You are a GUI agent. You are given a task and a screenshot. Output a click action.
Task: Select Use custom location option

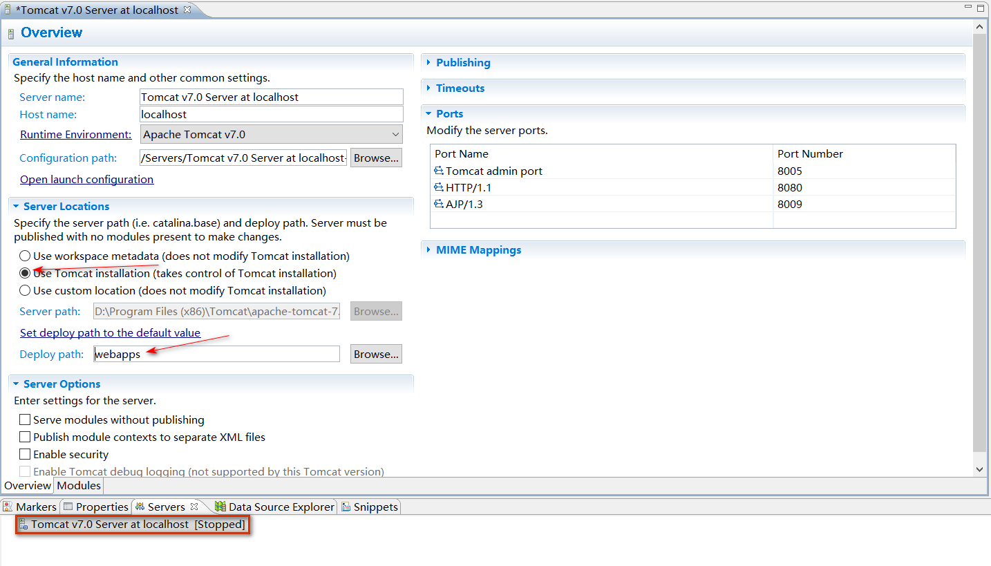pos(25,290)
